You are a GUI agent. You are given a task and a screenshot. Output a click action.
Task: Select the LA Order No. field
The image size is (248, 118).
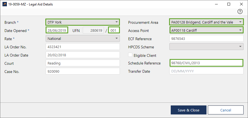tap(82, 47)
